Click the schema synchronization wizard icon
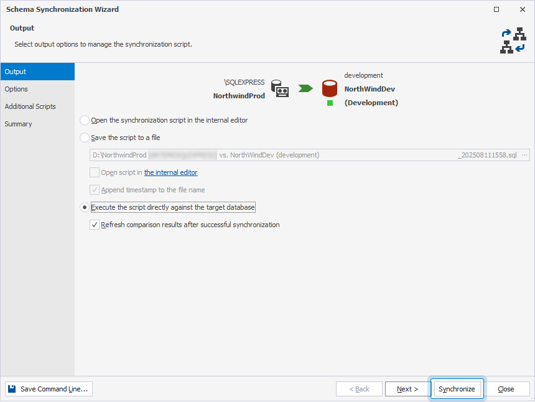 point(513,40)
